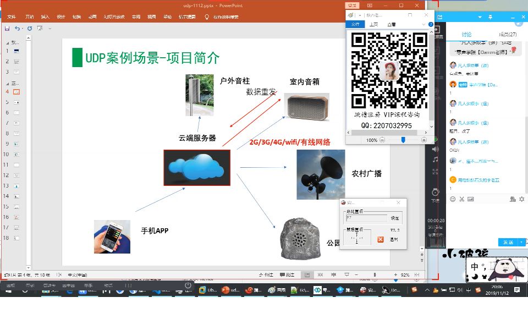The width and height of the screenshot is (528, 330).
Task: Mute the speaker icon on the livestream sidebar
Action: (x=434, y=148)
